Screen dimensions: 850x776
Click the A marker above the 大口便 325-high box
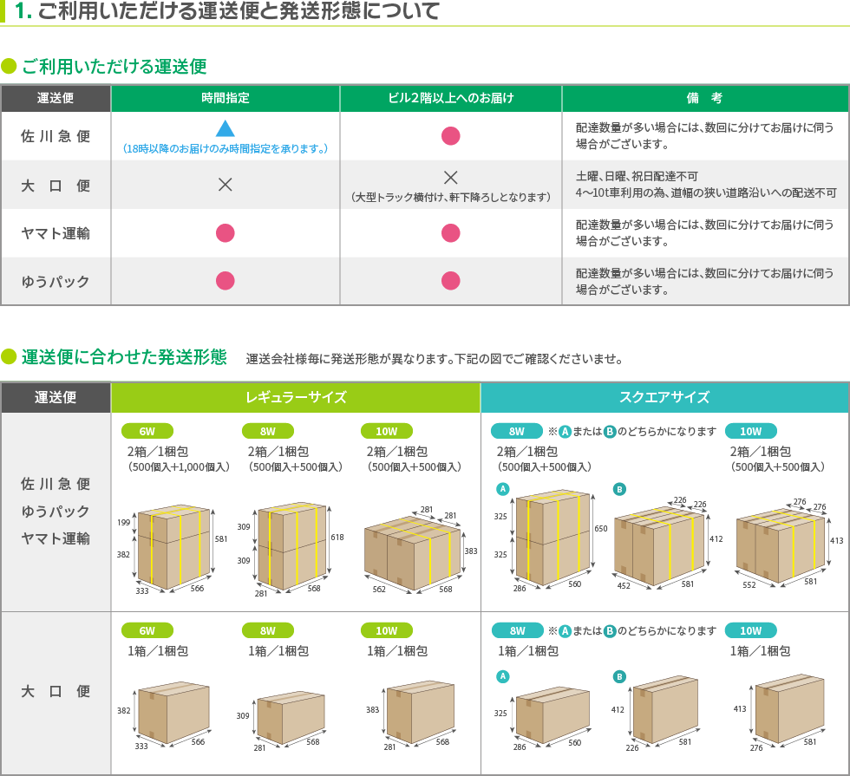(x=503, y=675)
